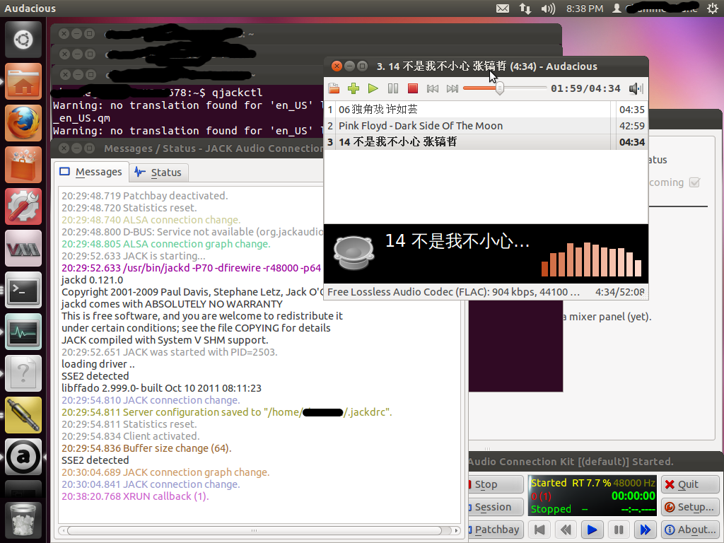Viewport: 724px width, 543px height.
Task: Open Home Folder from the launcher
Action: (23, 81)
